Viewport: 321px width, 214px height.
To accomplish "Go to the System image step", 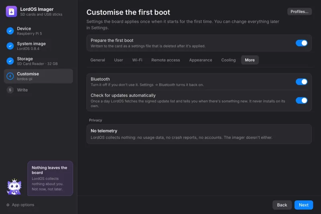I will click(x=39, y=46).
